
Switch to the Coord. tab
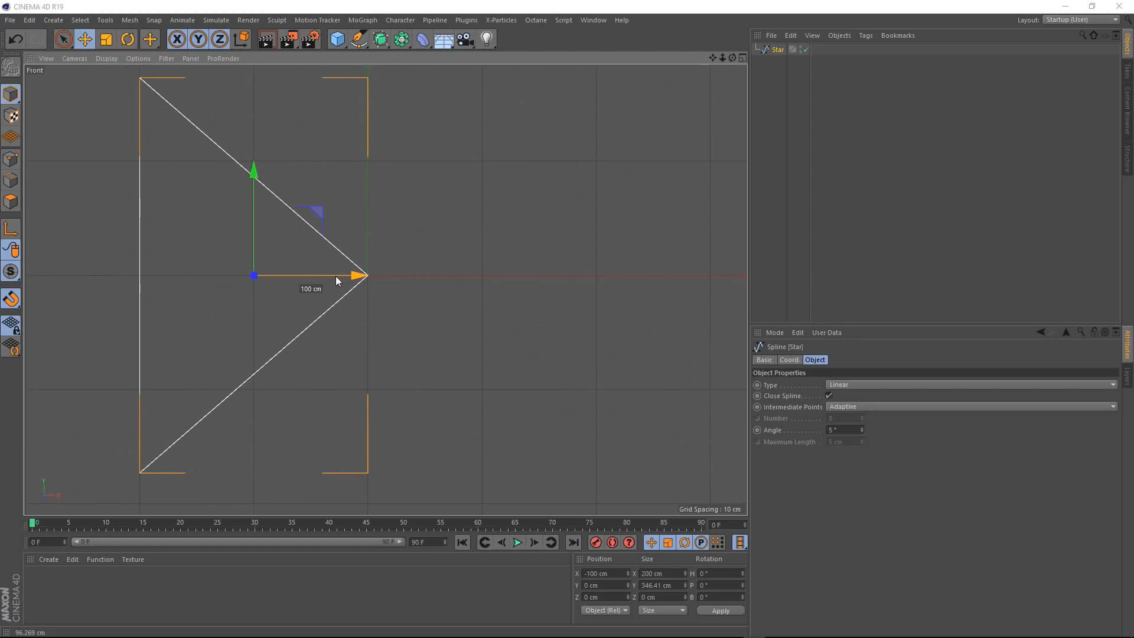(789, 360)
